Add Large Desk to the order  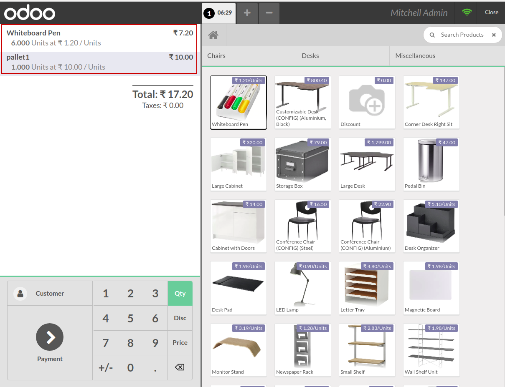(367, 164)
